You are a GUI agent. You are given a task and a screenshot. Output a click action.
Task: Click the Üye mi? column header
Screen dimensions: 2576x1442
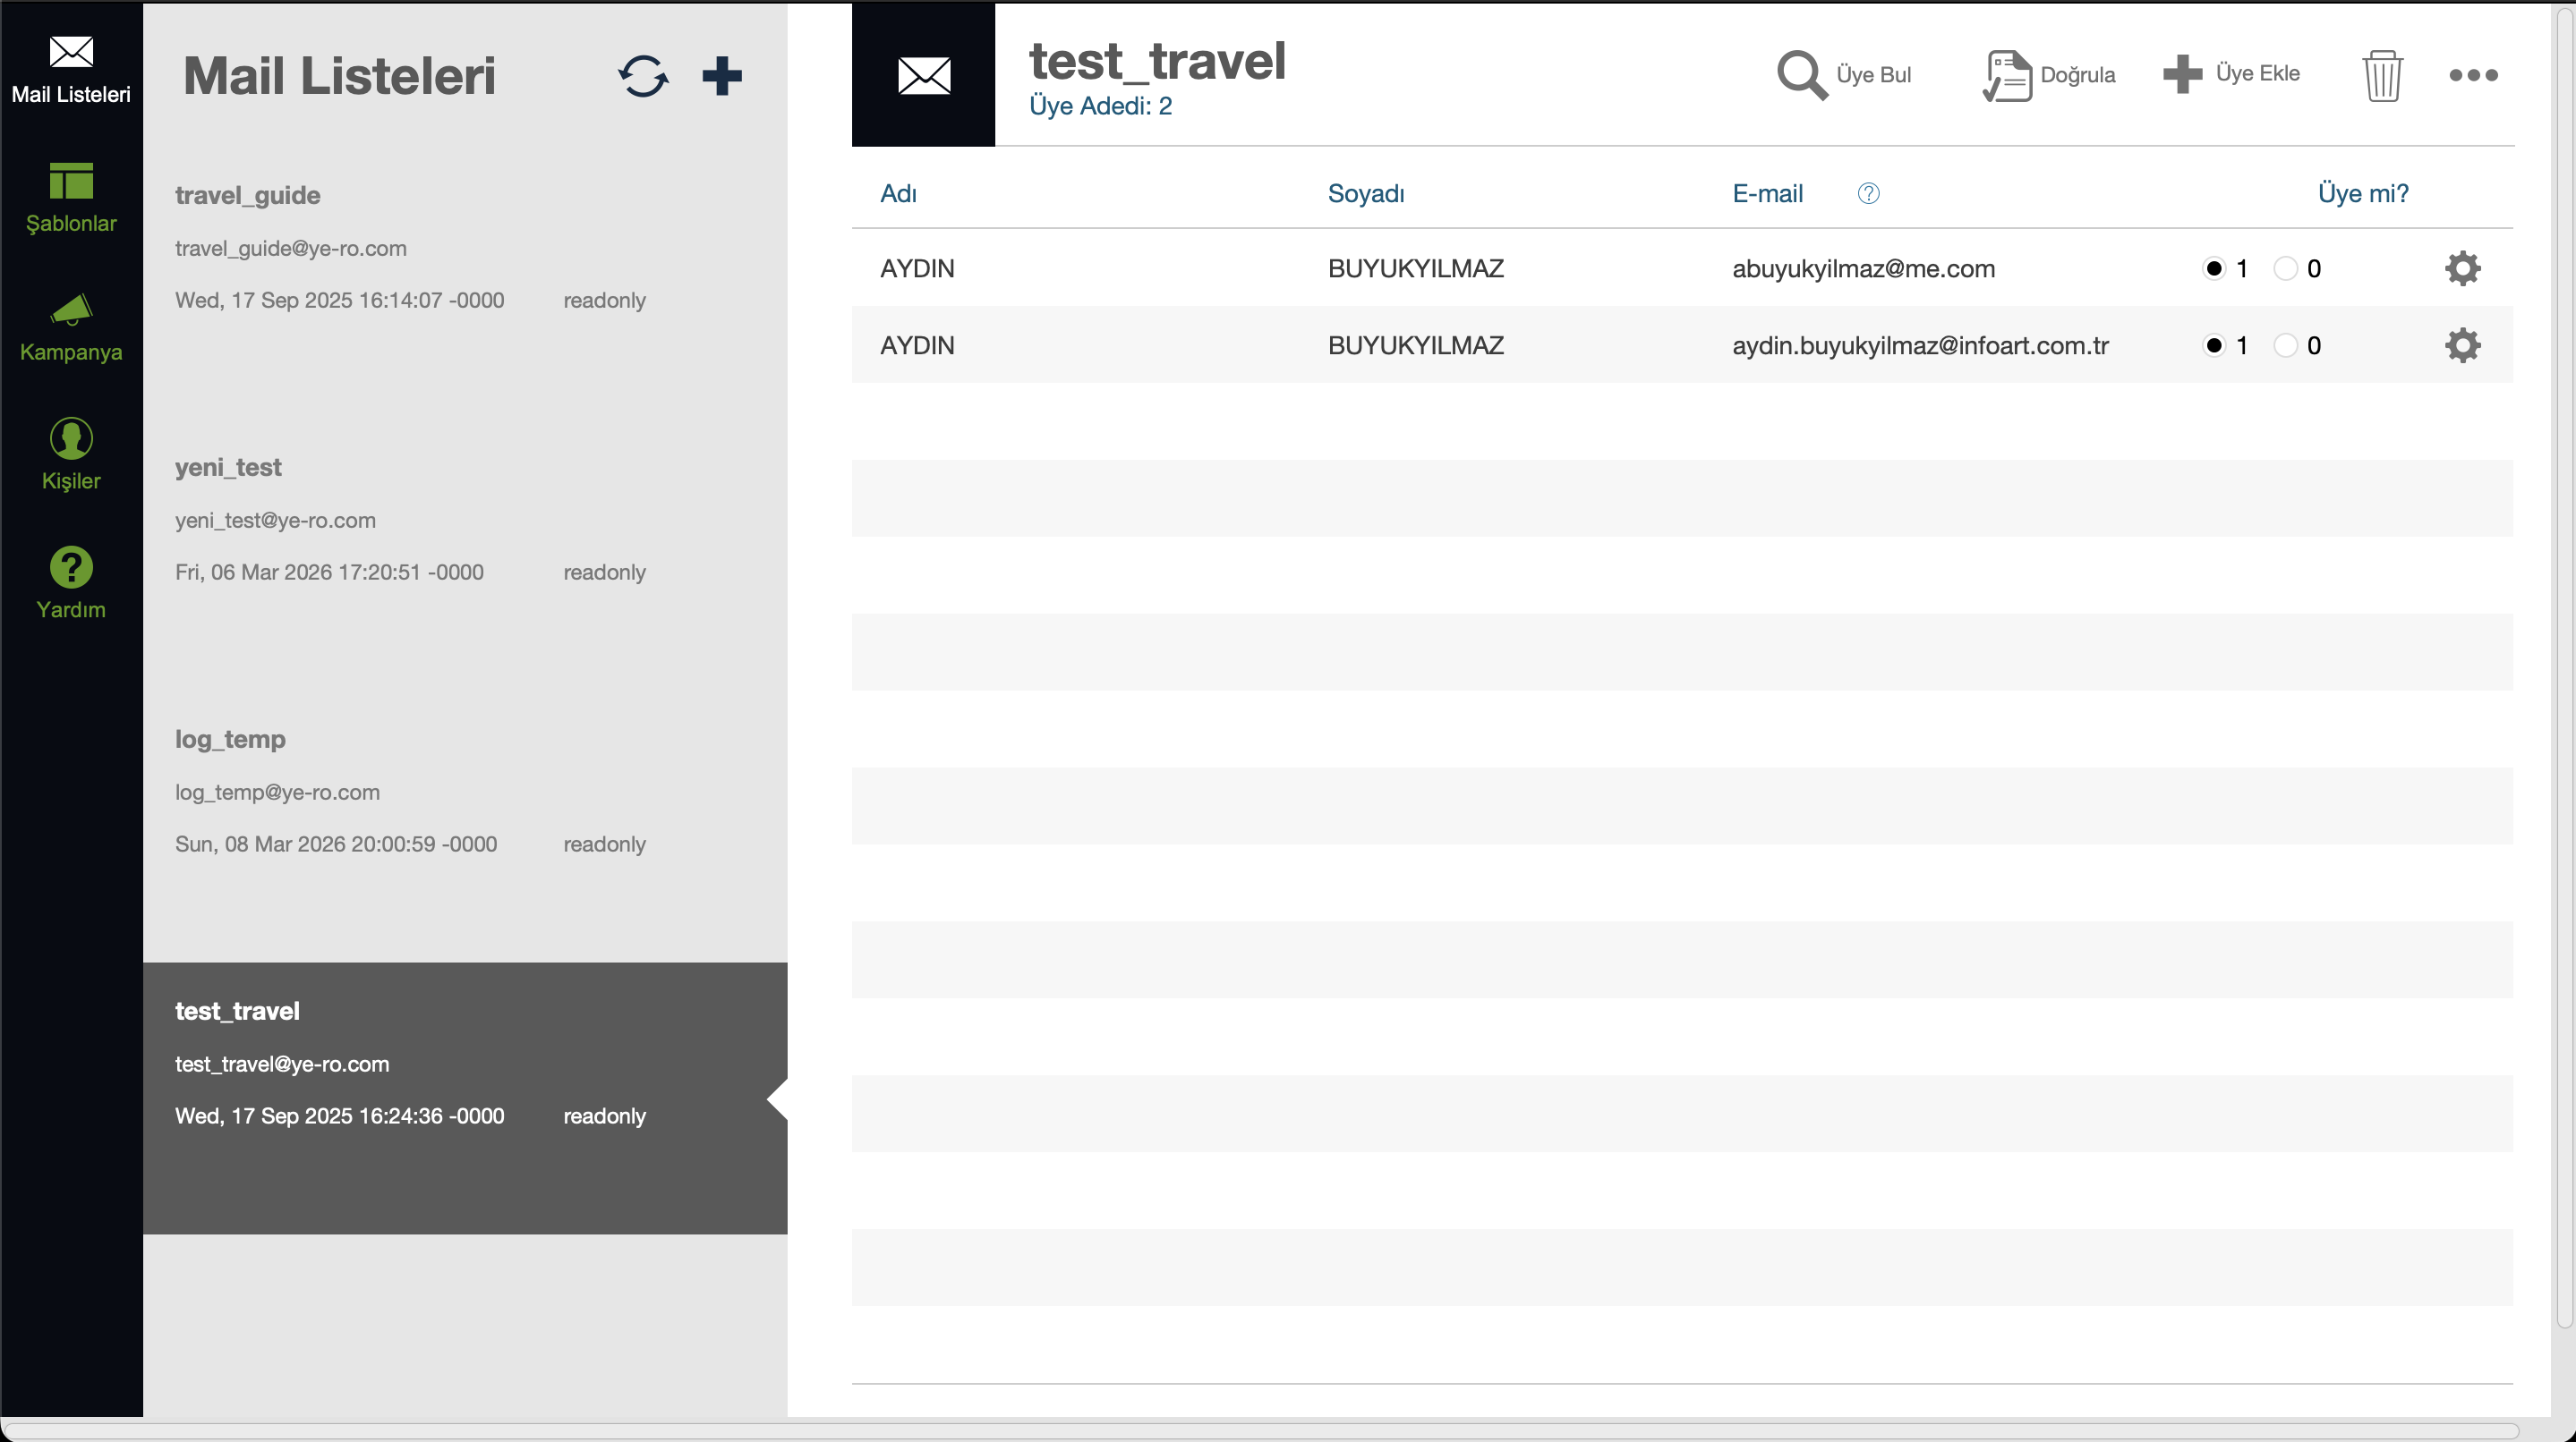coord(2363,194)
